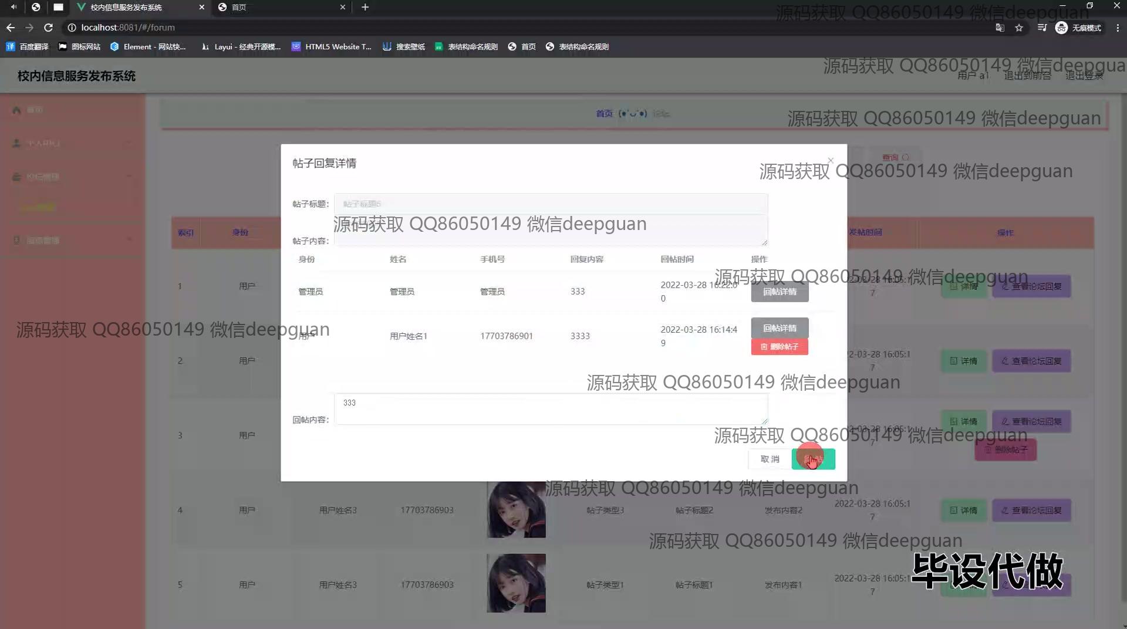Bookmark this page with star icon
Screen dimensions: 1127x629
pos(1019,28)
